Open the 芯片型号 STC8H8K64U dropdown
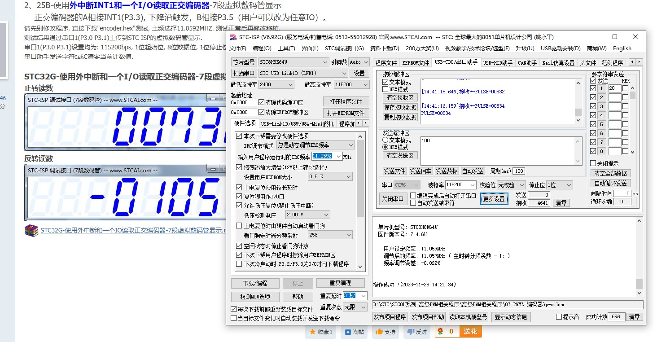This screenshot has height=342, width=657. [294, 62]
